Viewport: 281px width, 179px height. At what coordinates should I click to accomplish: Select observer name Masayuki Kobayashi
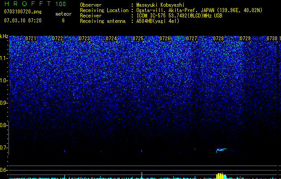[160, 5]
